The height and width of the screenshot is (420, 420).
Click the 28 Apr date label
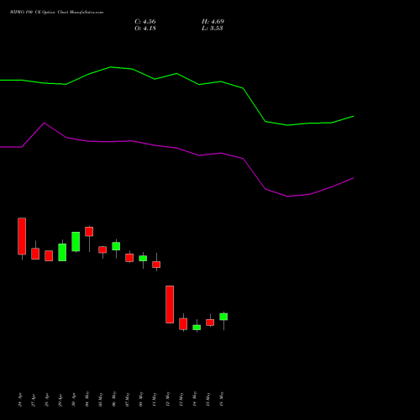pyautogui.click(x=47, y=400)
